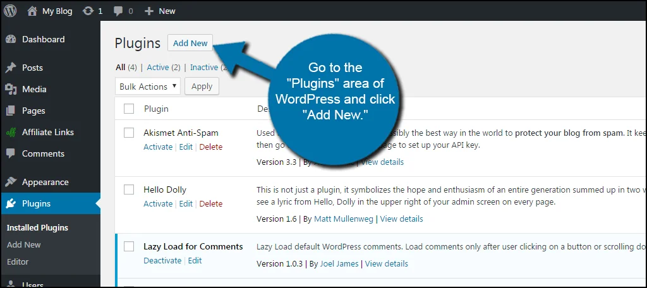Activate Akismet Anti-Spam plugin

[158, 147]
